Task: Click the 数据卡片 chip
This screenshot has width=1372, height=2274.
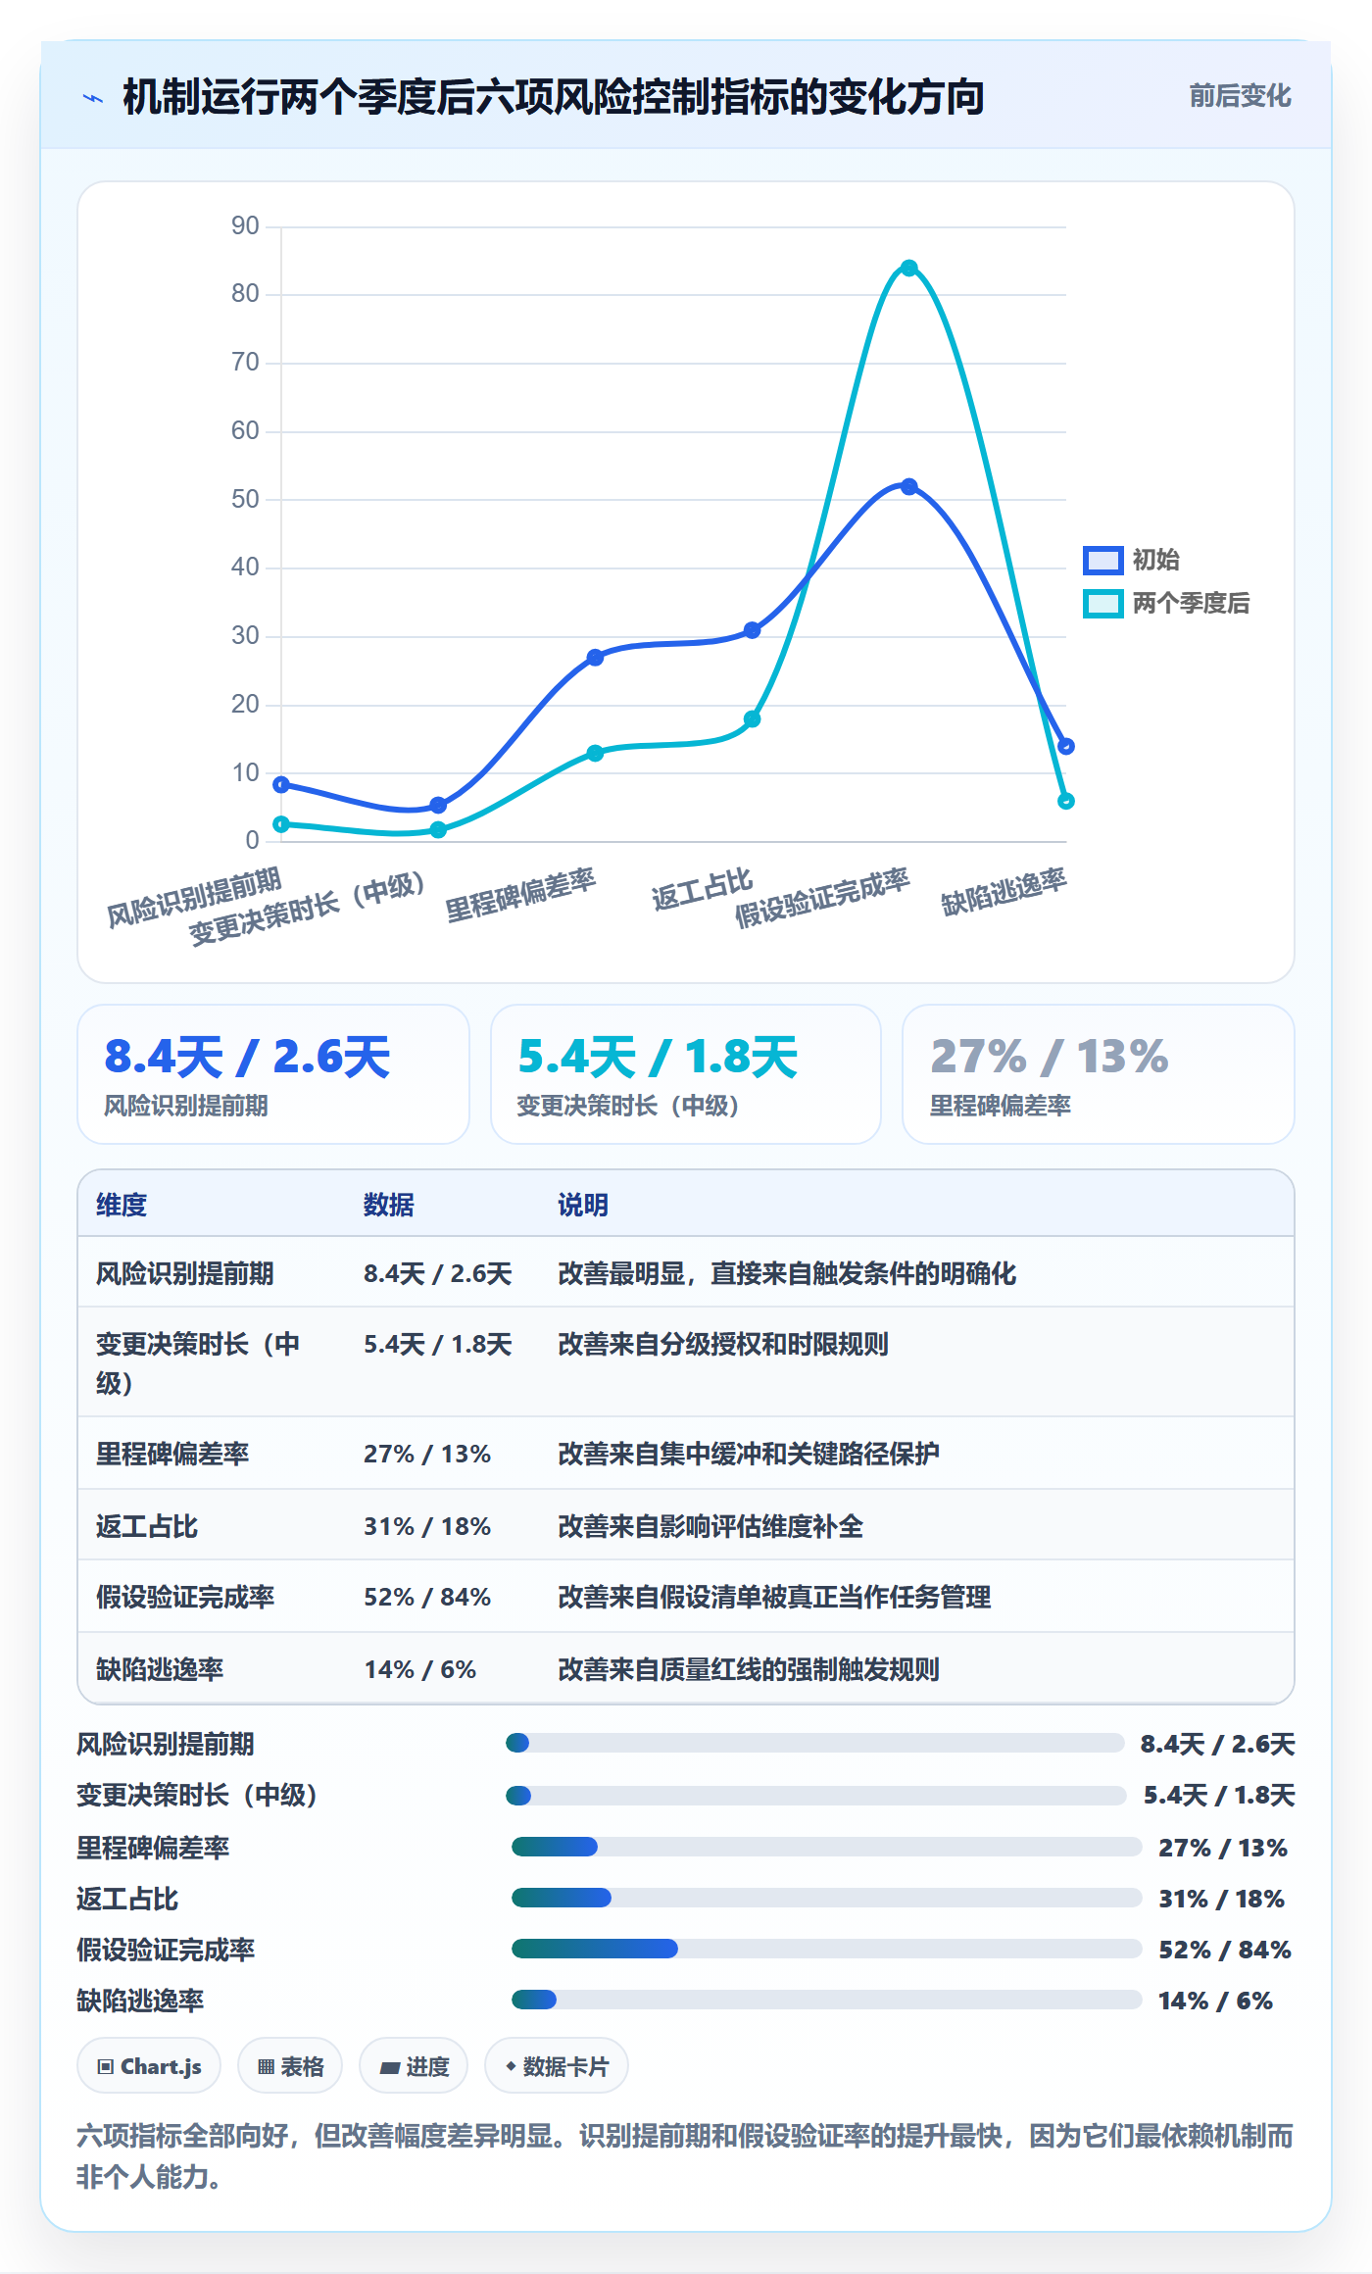Action: 557,2066
